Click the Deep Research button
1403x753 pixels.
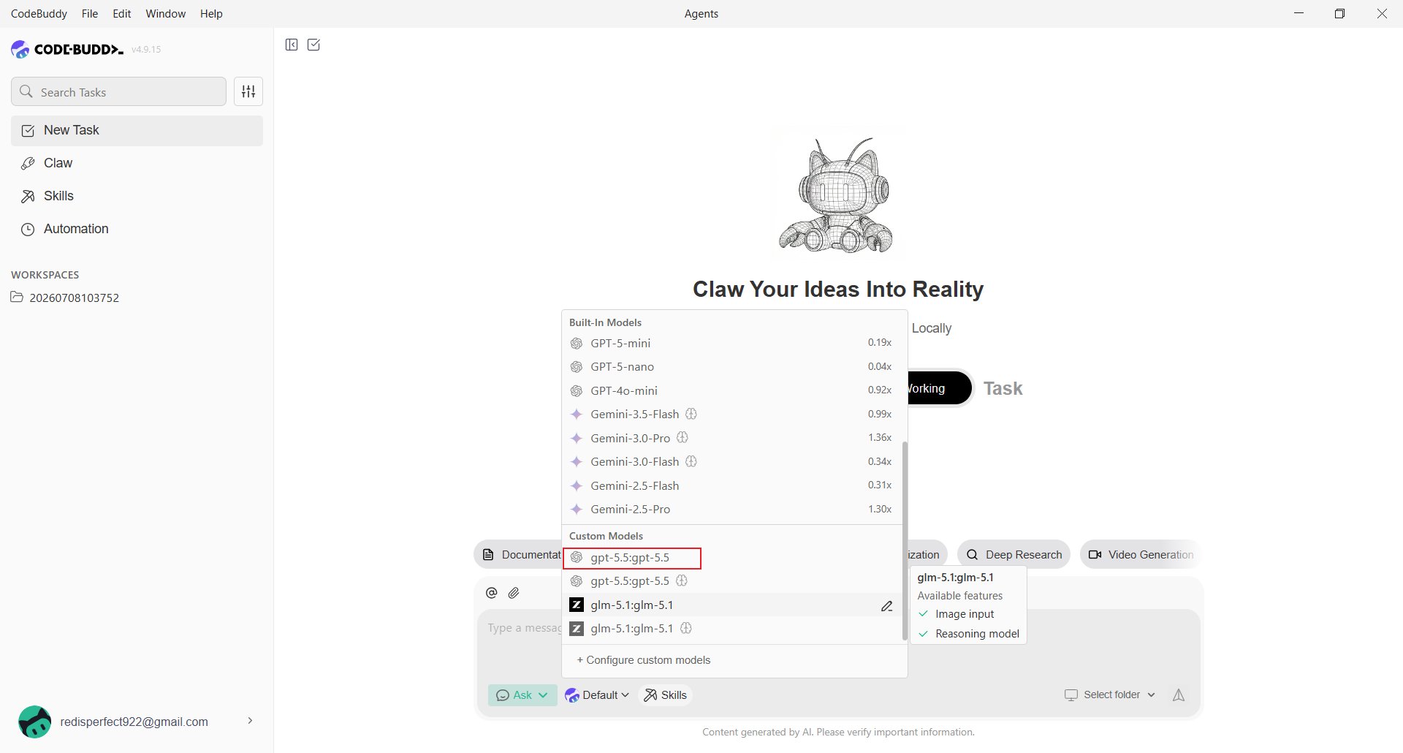1014,555
